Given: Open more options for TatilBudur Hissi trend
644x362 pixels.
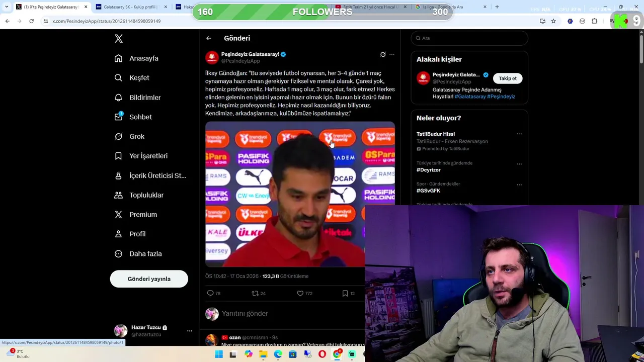Looking at the screenshot, I should click(519, 134).
